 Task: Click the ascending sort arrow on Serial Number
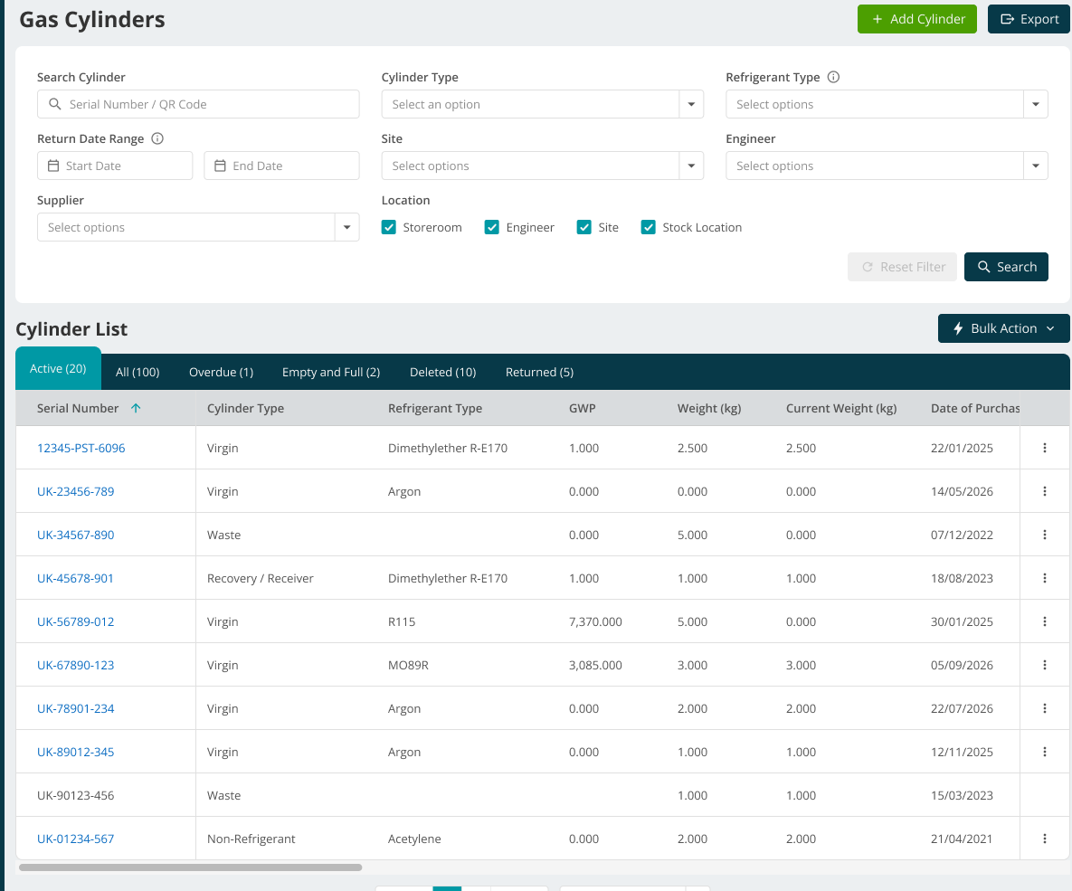[x=136, y=408]
